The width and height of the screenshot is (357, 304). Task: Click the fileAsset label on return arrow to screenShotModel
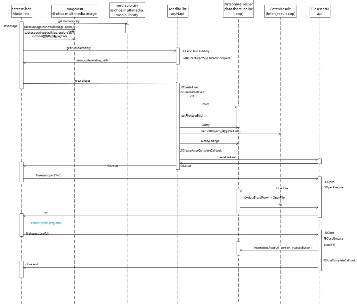pyautogui.click(x=113, y=166)
